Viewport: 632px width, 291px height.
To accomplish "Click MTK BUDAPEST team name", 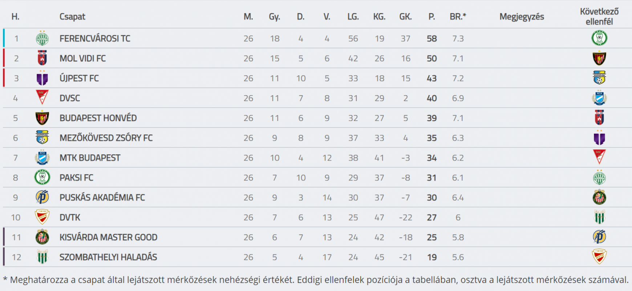I will 90,158.
